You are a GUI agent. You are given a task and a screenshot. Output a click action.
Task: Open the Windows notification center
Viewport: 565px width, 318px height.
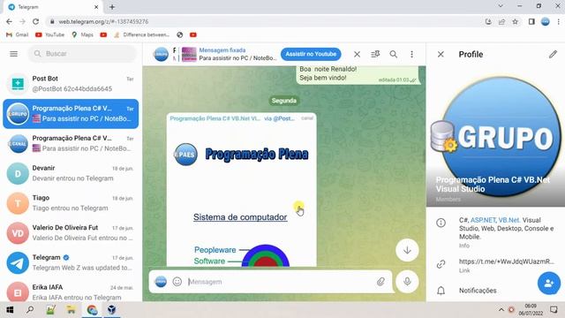[554, 310]
